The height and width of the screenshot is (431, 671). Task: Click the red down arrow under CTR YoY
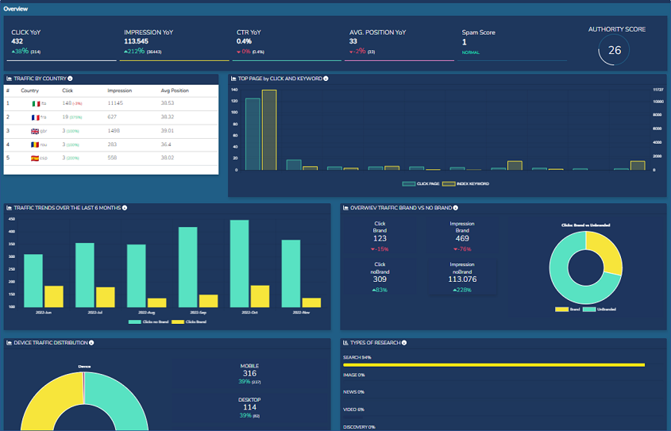point(239,52)
